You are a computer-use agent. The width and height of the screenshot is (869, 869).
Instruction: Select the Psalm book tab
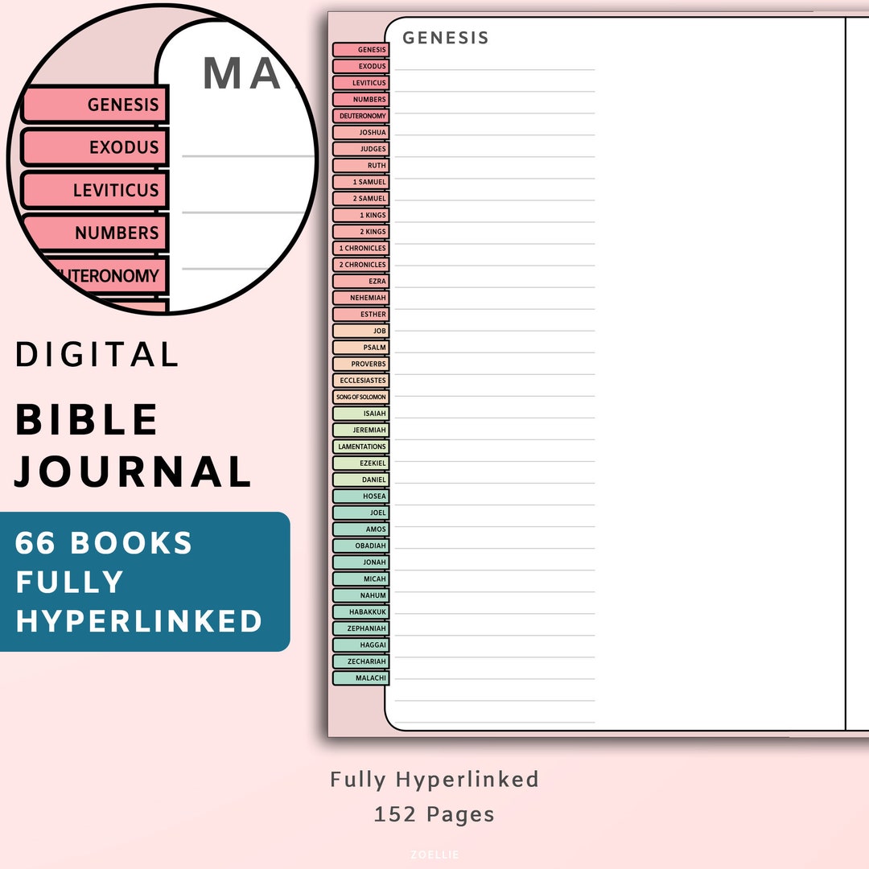point(361,348)
